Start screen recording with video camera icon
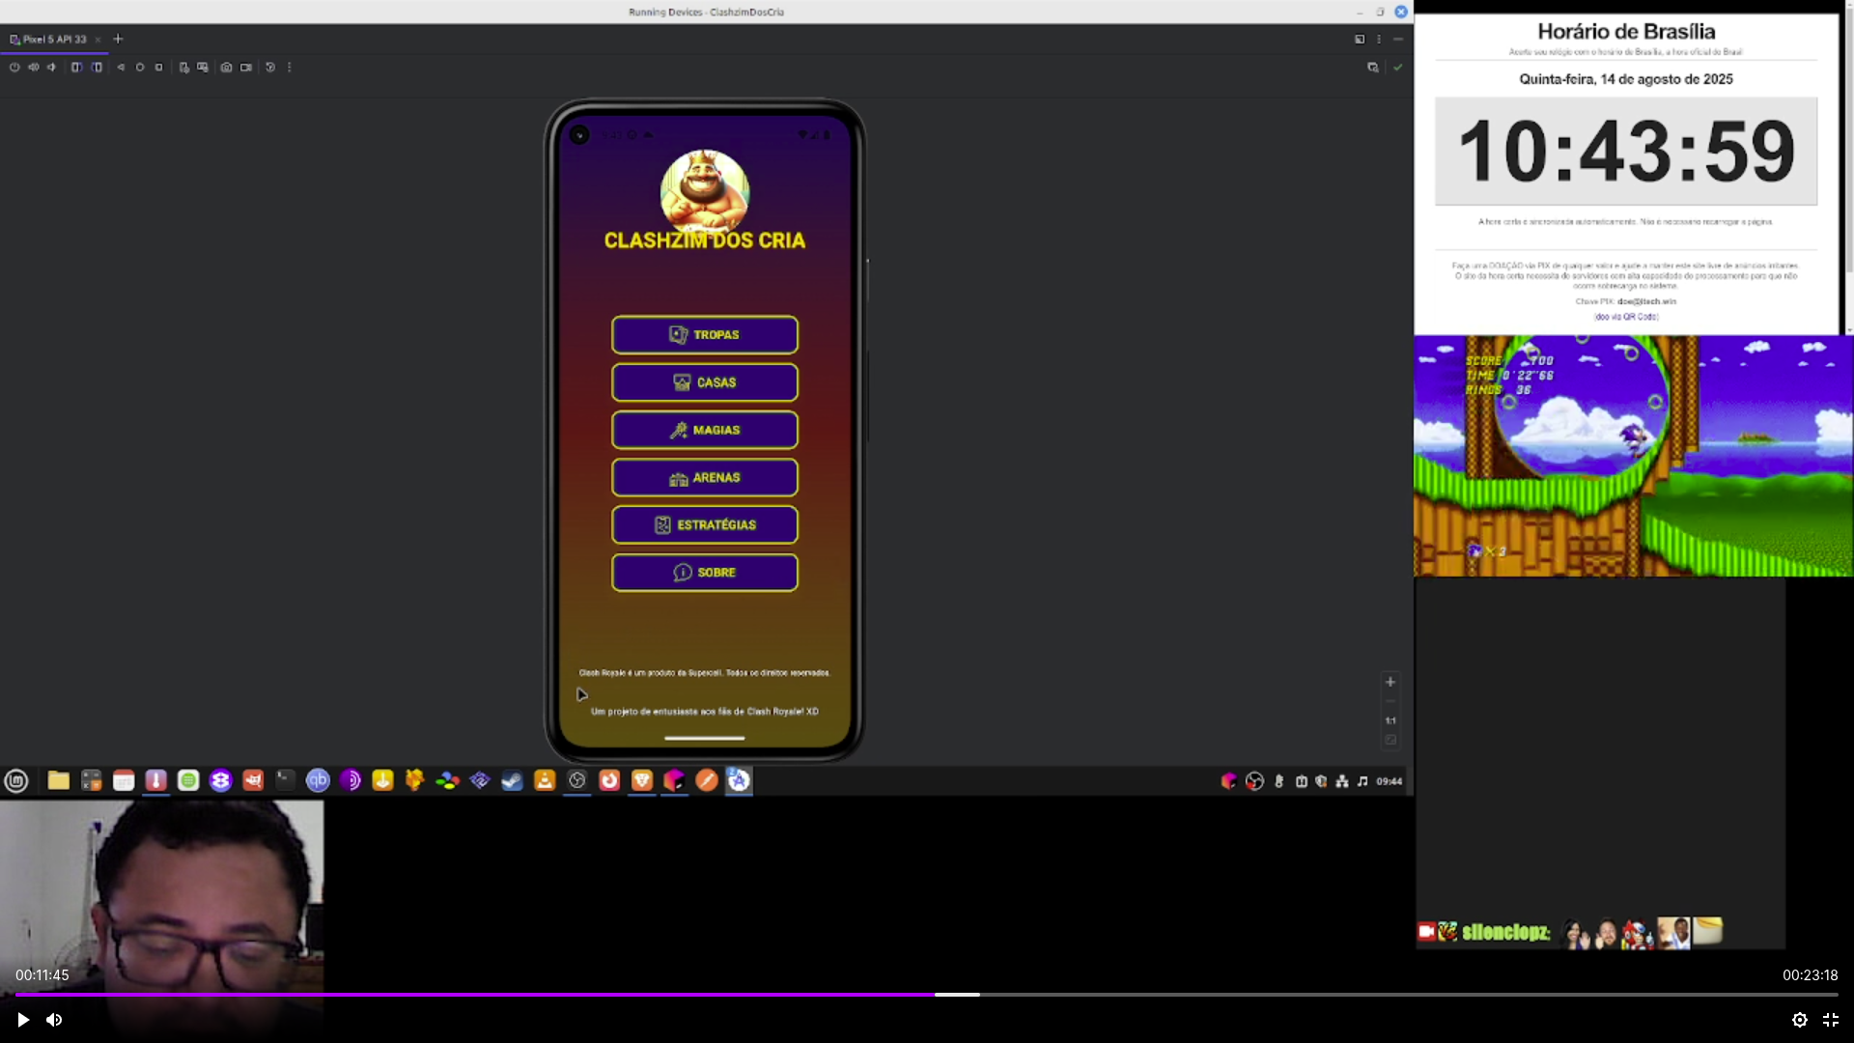The width and height of the screenshot is (1854, 1043). pos(246,68)
